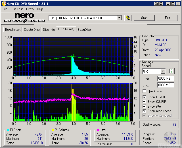This screenshot has height=148, width=182.
Task: Expand the BENQ drive selection dropdown
Action: (119, 18)
